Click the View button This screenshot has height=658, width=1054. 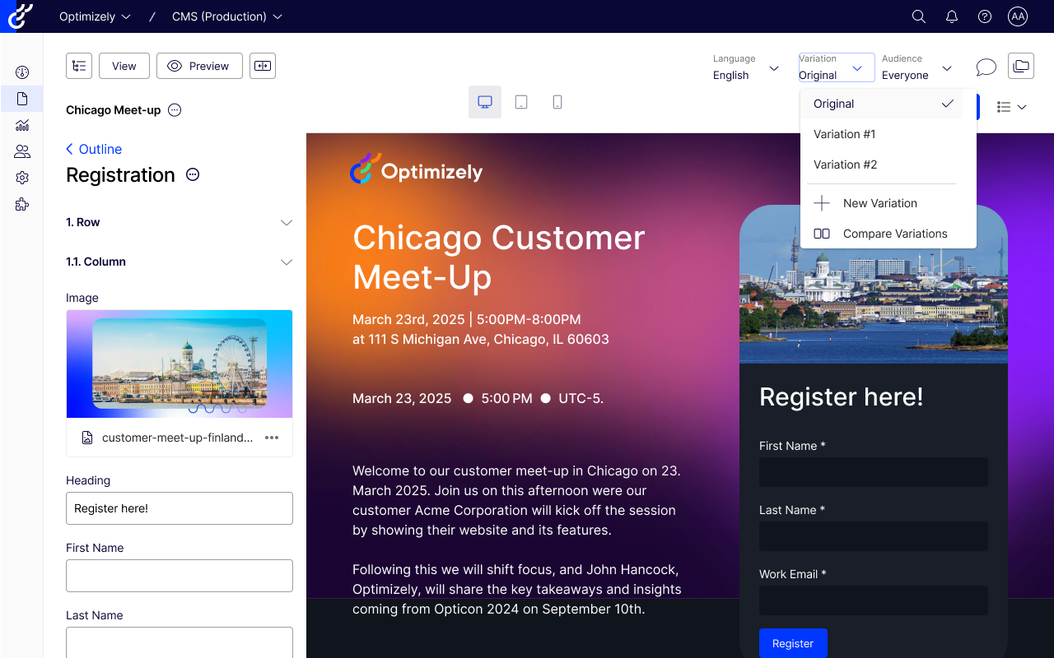coord(124,66)
